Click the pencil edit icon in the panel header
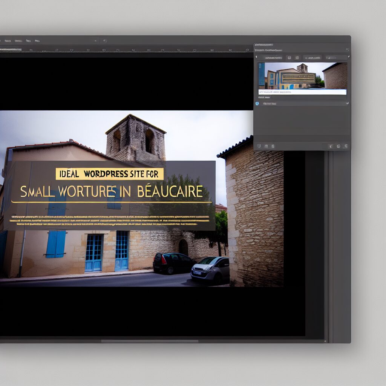 click(349, 57)
